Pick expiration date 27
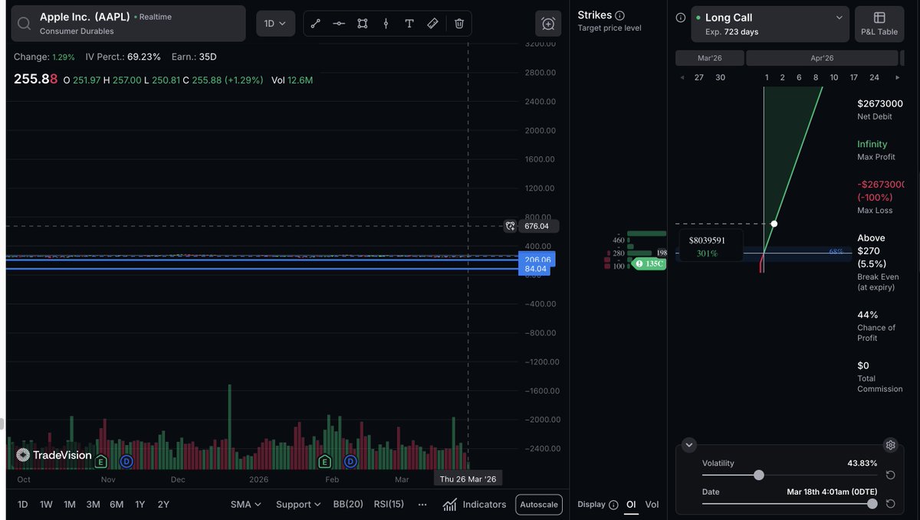Screen dimensions: 920x520 point(698,77)
